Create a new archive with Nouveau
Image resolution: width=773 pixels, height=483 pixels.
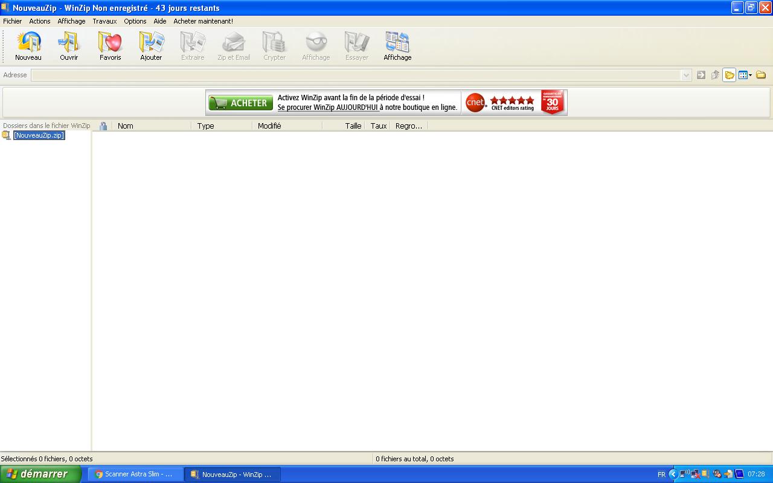[x=28, y=46]
